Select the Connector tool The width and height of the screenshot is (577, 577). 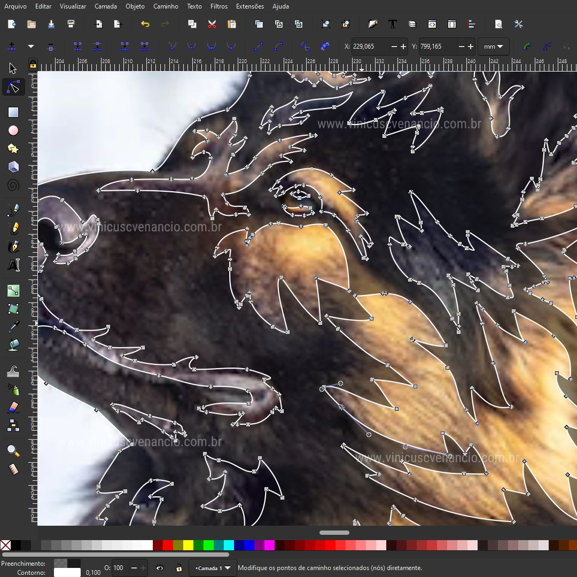[13, 425]
